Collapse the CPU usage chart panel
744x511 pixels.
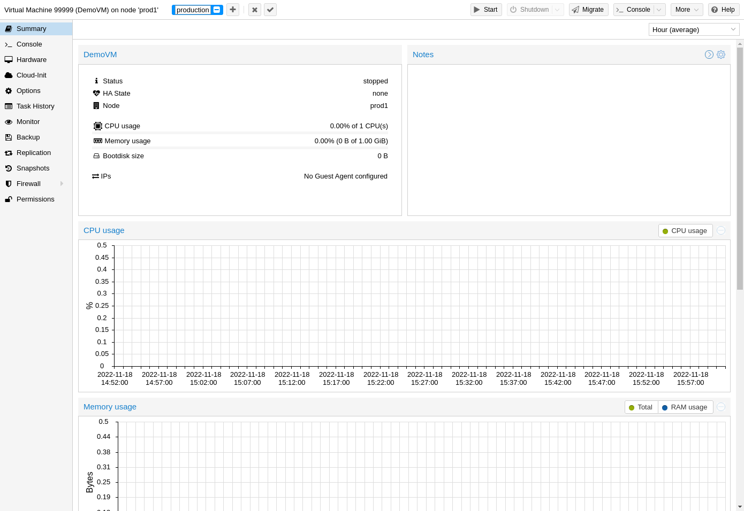tap(721, 230)
